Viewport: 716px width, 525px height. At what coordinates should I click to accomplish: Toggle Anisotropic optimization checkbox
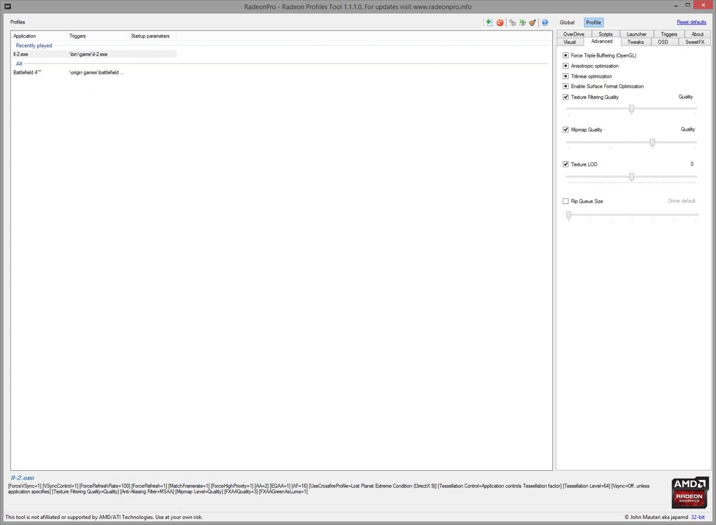566,66
